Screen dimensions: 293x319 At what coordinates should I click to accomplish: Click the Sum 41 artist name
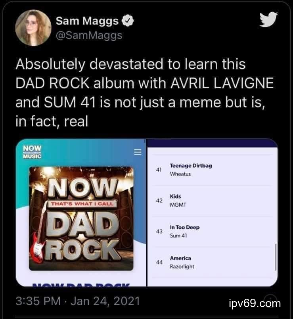(x=178, y=236)
